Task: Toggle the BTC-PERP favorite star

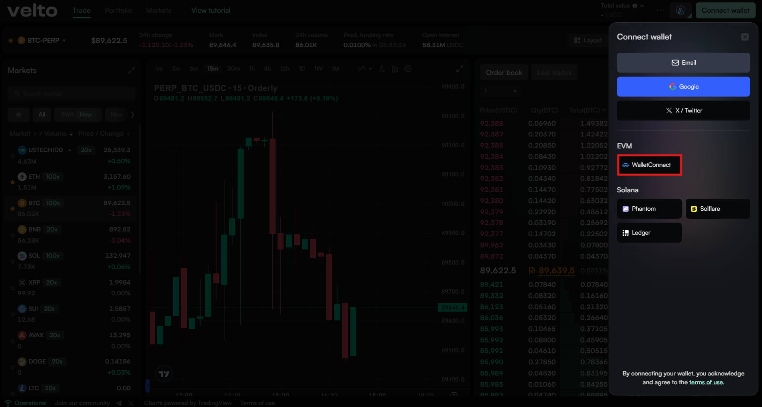Action: pyautogui.click(x=10, y=40)
